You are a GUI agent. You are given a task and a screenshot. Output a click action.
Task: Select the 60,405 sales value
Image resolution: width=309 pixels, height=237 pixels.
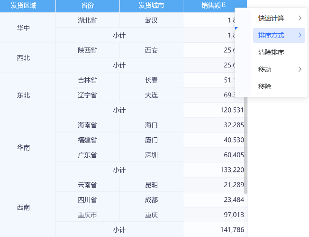pos(234,155)
